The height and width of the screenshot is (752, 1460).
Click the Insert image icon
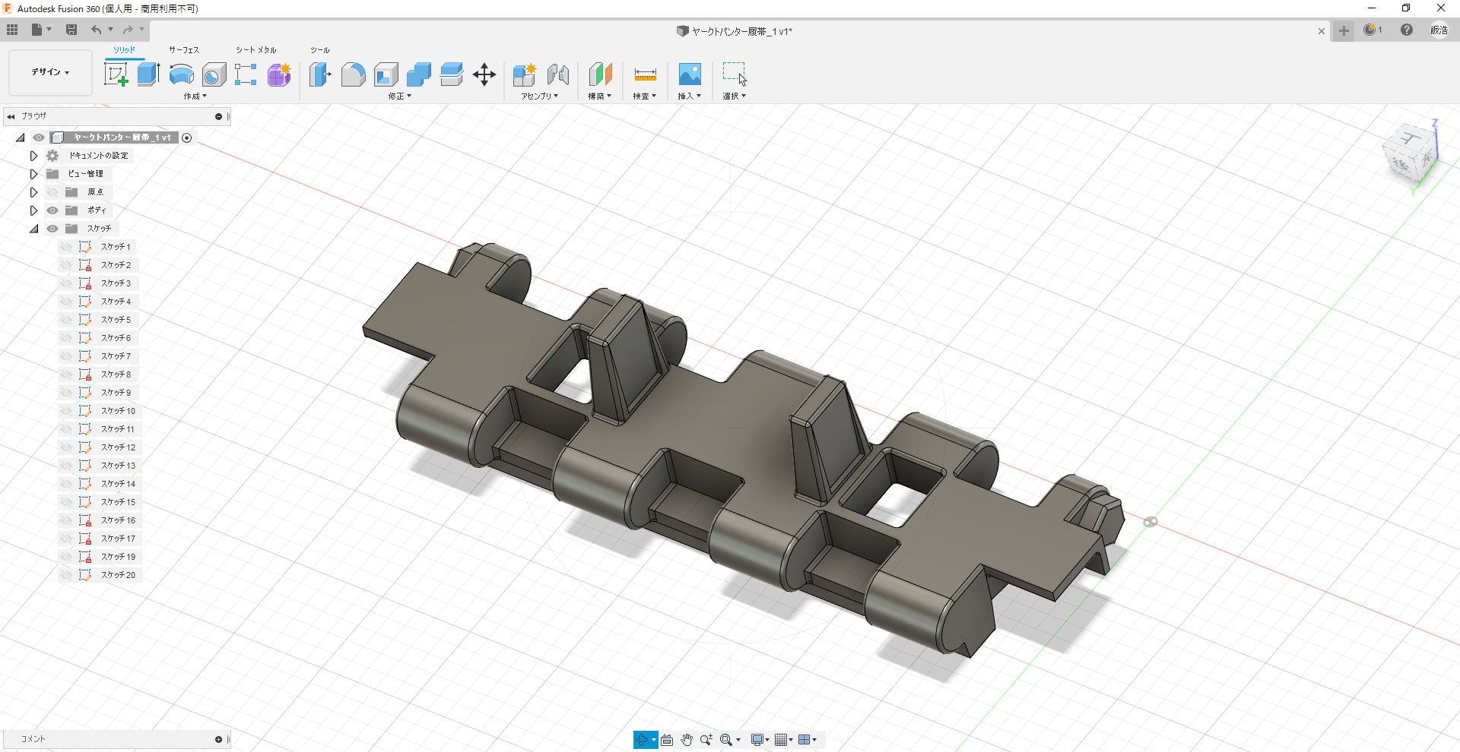689,74
